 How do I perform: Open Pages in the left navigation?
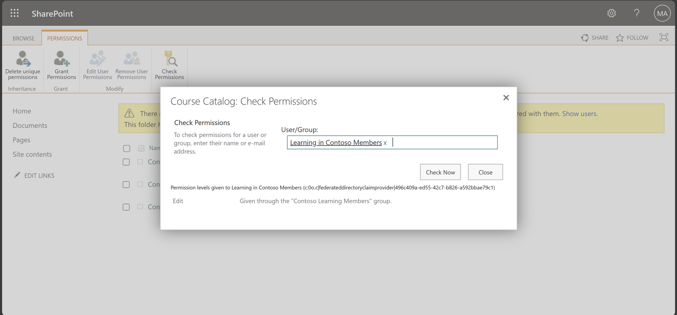click(22, 140)
